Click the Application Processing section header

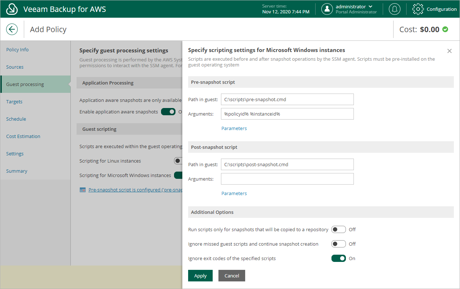coord(129,83)
